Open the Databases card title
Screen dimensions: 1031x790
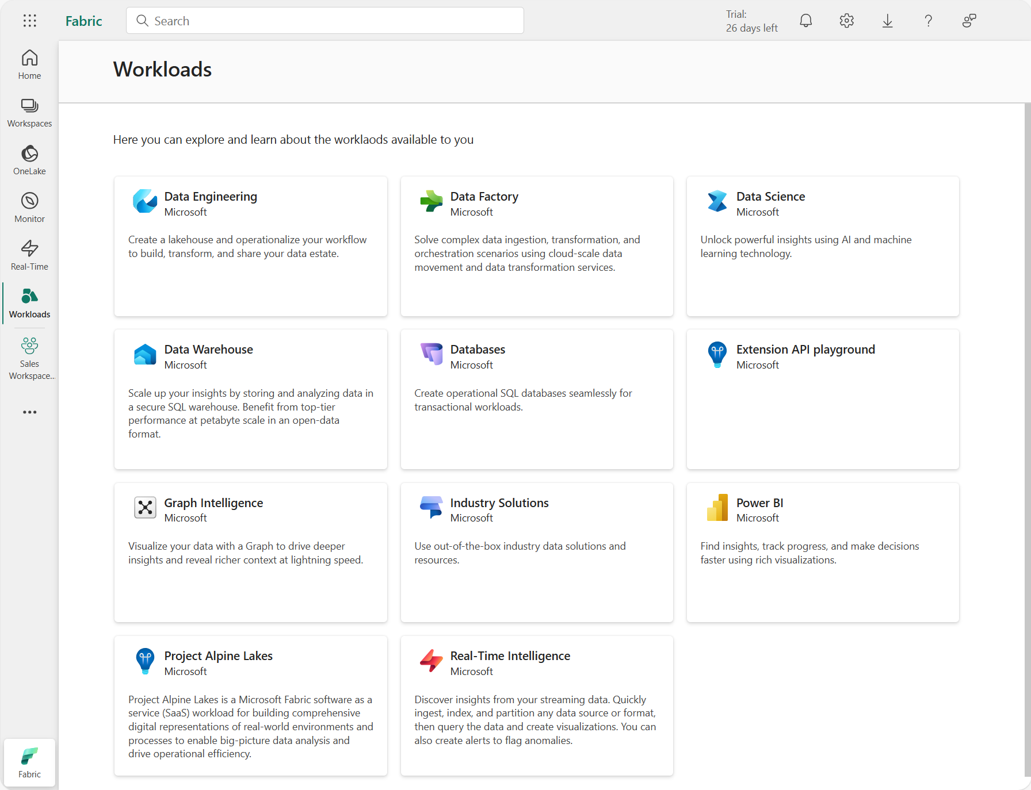pos(478,350)
